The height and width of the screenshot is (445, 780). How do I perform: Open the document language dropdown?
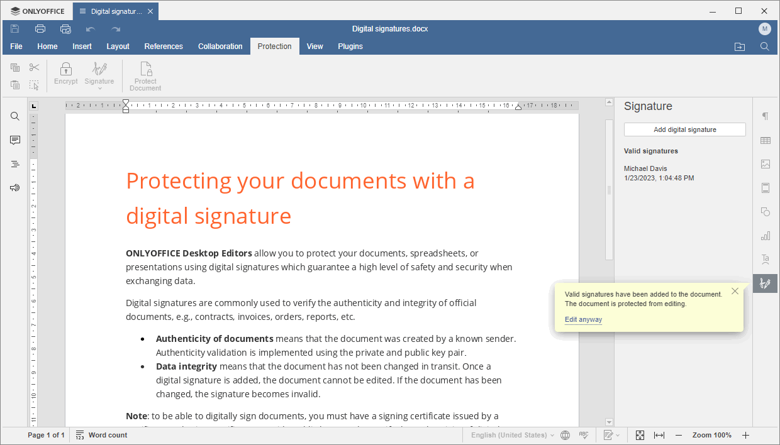coord(511,435)
